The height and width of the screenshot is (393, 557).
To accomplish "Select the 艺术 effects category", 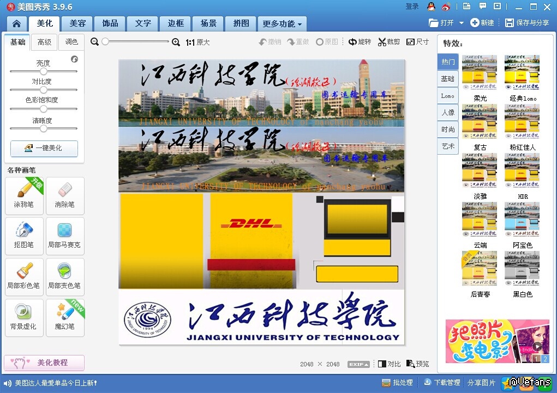I will point(448,146).
